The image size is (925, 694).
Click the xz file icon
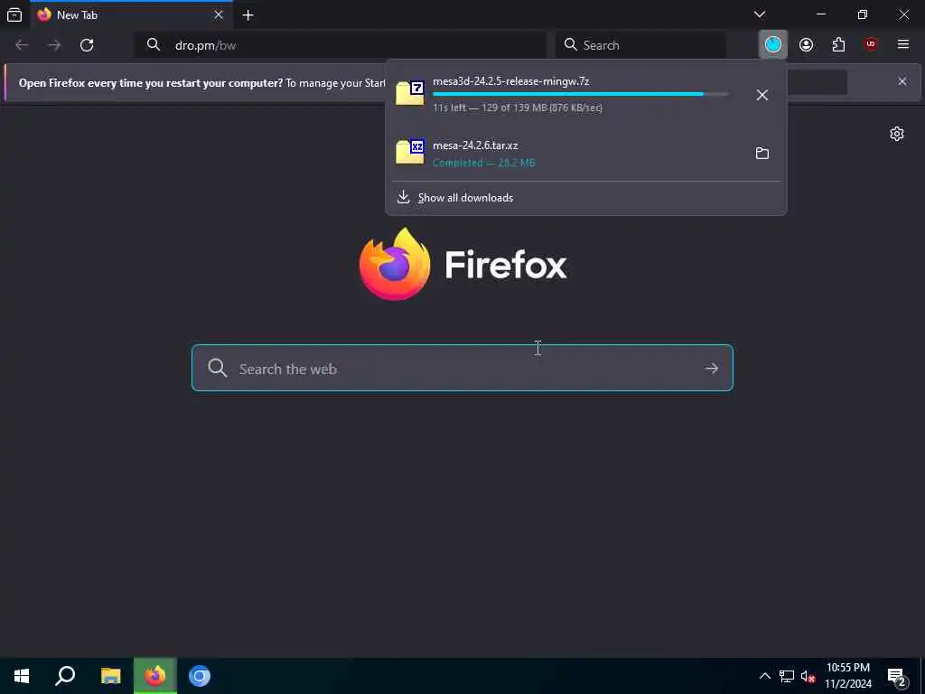coord(410,152)
